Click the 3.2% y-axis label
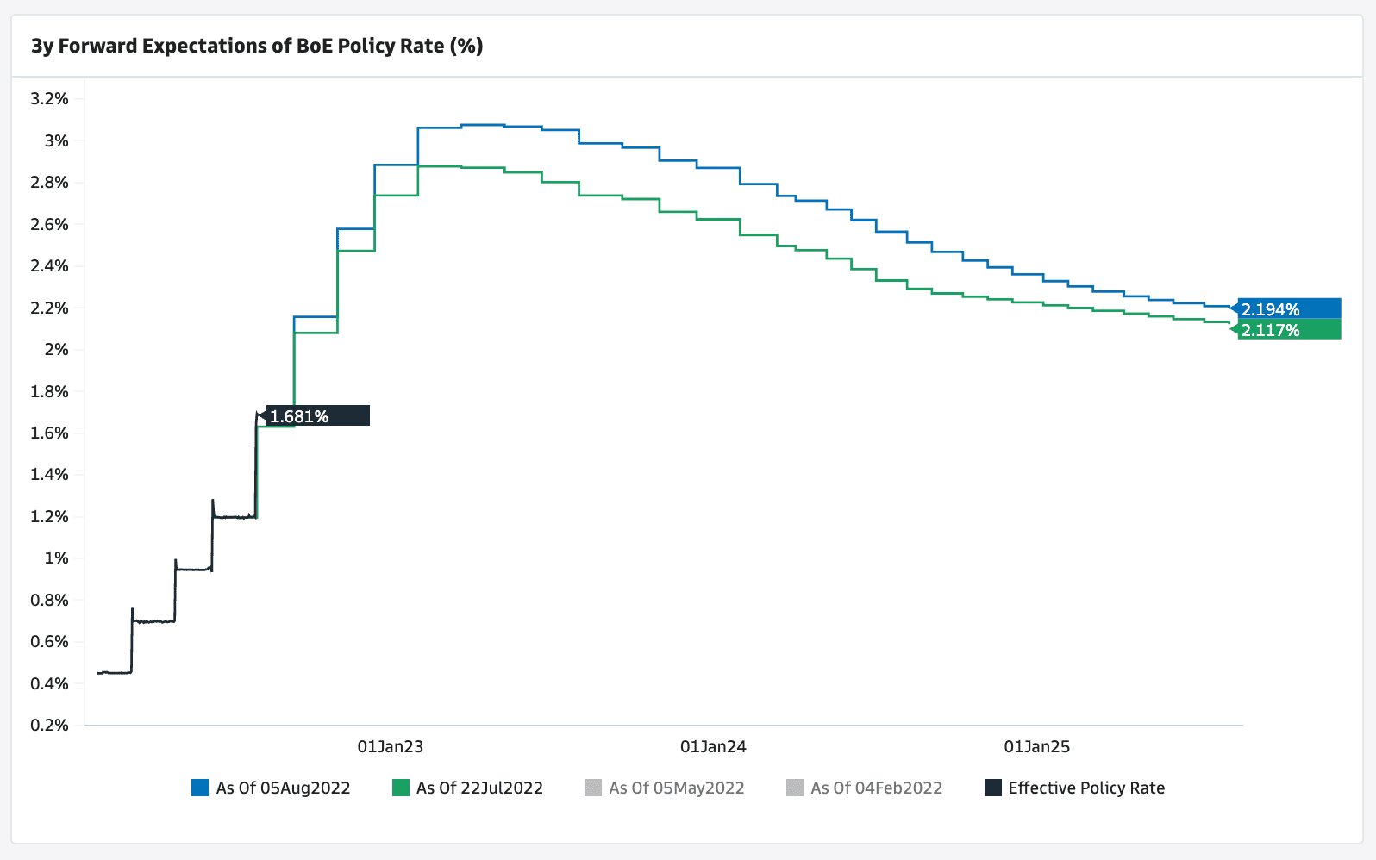Image resolution: width=1376 pixels, height=860 pixels. [49, 99]
